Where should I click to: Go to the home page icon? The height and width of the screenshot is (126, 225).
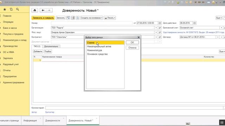coord(35,10)
